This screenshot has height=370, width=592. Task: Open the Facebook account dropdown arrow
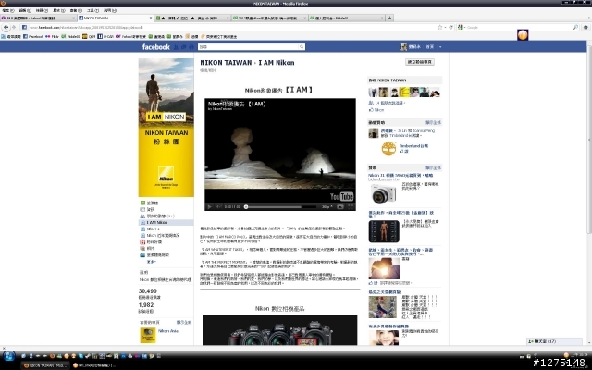click(440, 47)
